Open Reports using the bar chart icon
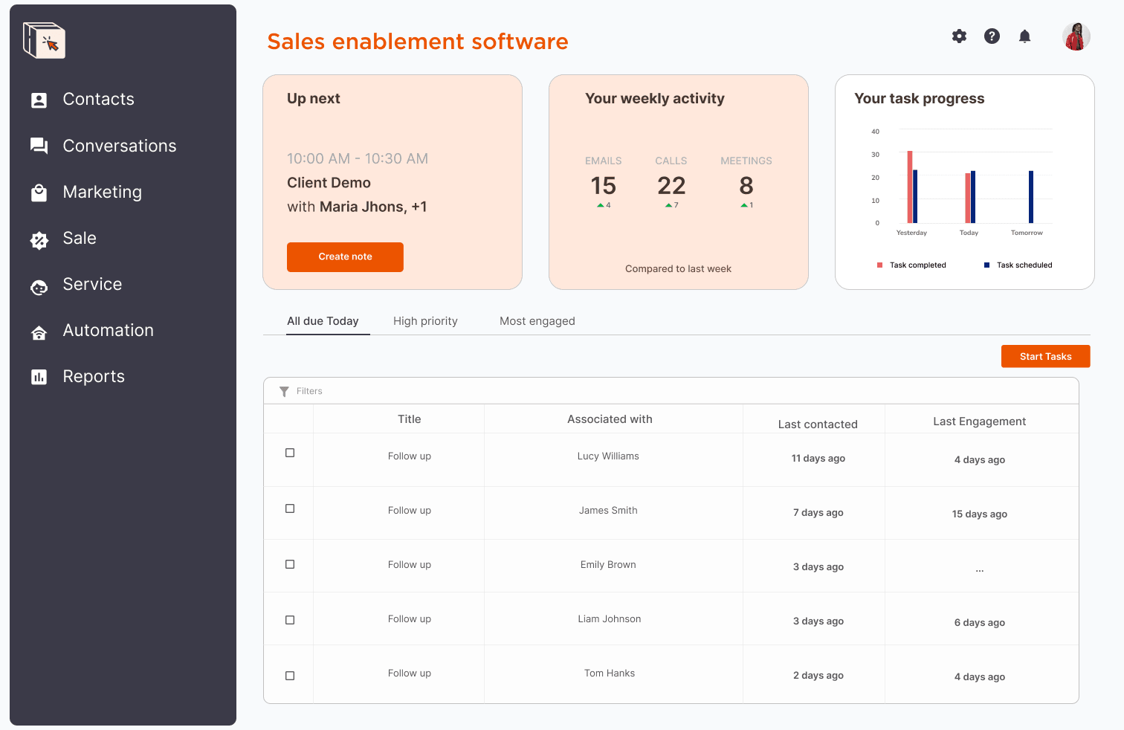This screenshot has width=1124, height=730. 39,377
